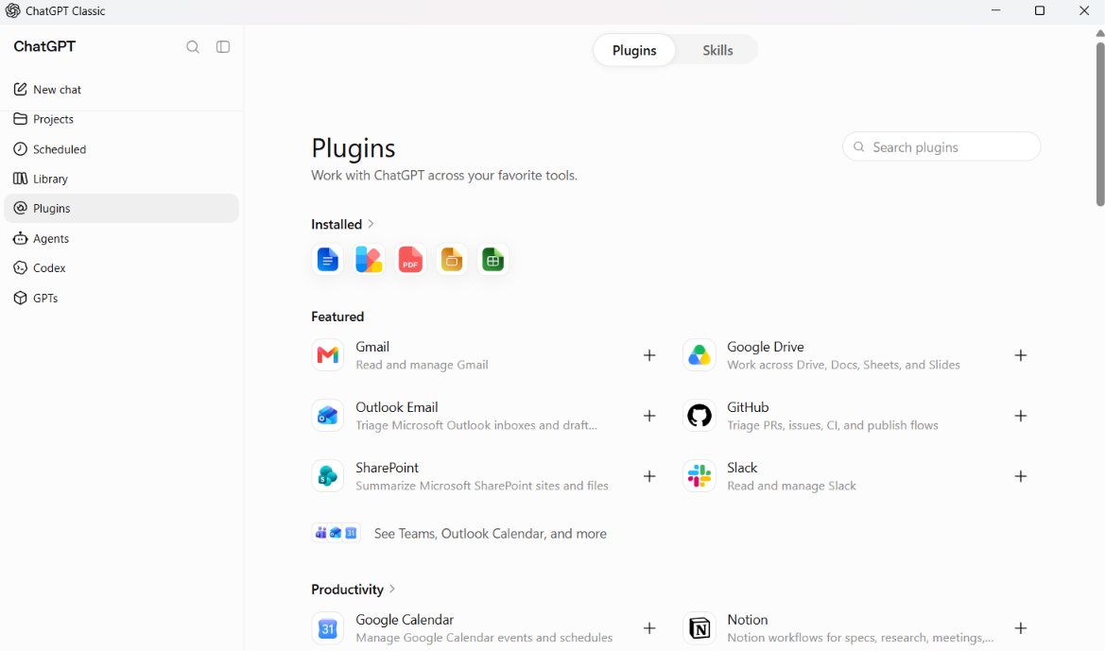
Task: Open Library in the sidebar
Action: coord(121,179)
